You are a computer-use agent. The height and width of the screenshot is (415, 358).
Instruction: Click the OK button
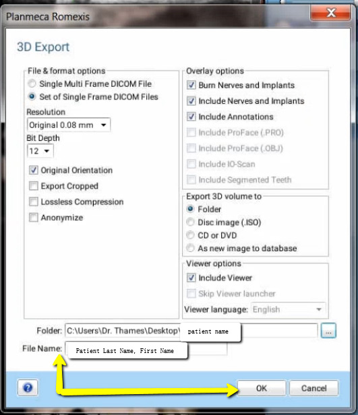pos(262,388)
